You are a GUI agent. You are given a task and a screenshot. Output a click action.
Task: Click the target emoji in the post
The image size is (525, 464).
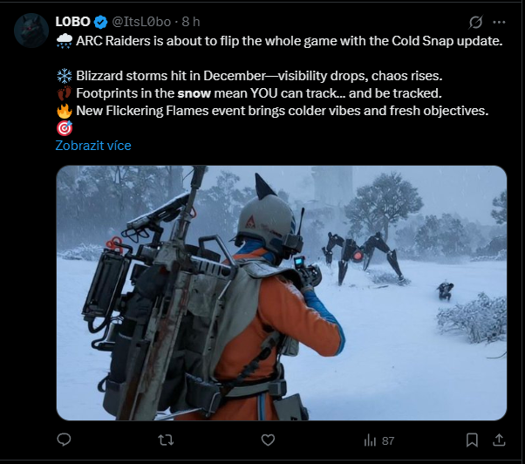(x=65, y=128)
